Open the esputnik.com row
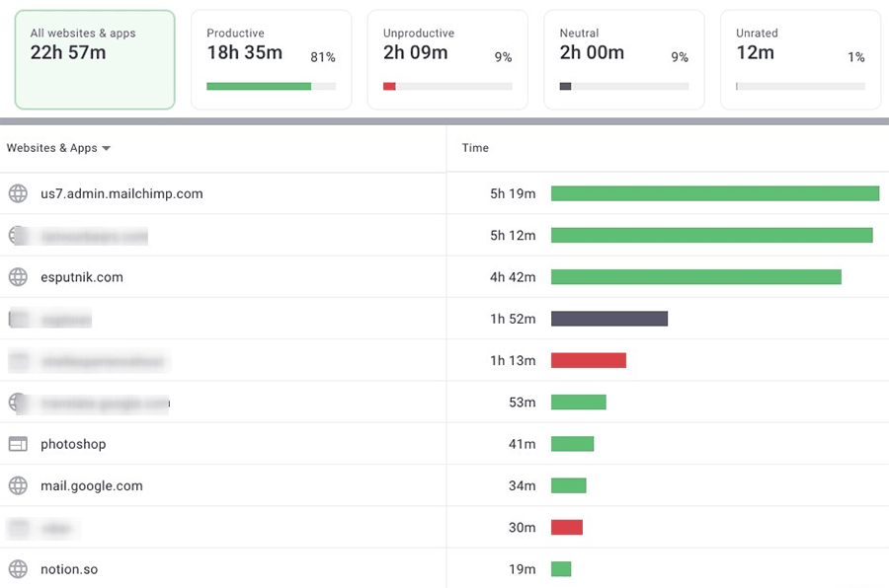 [x=82, y=277]
